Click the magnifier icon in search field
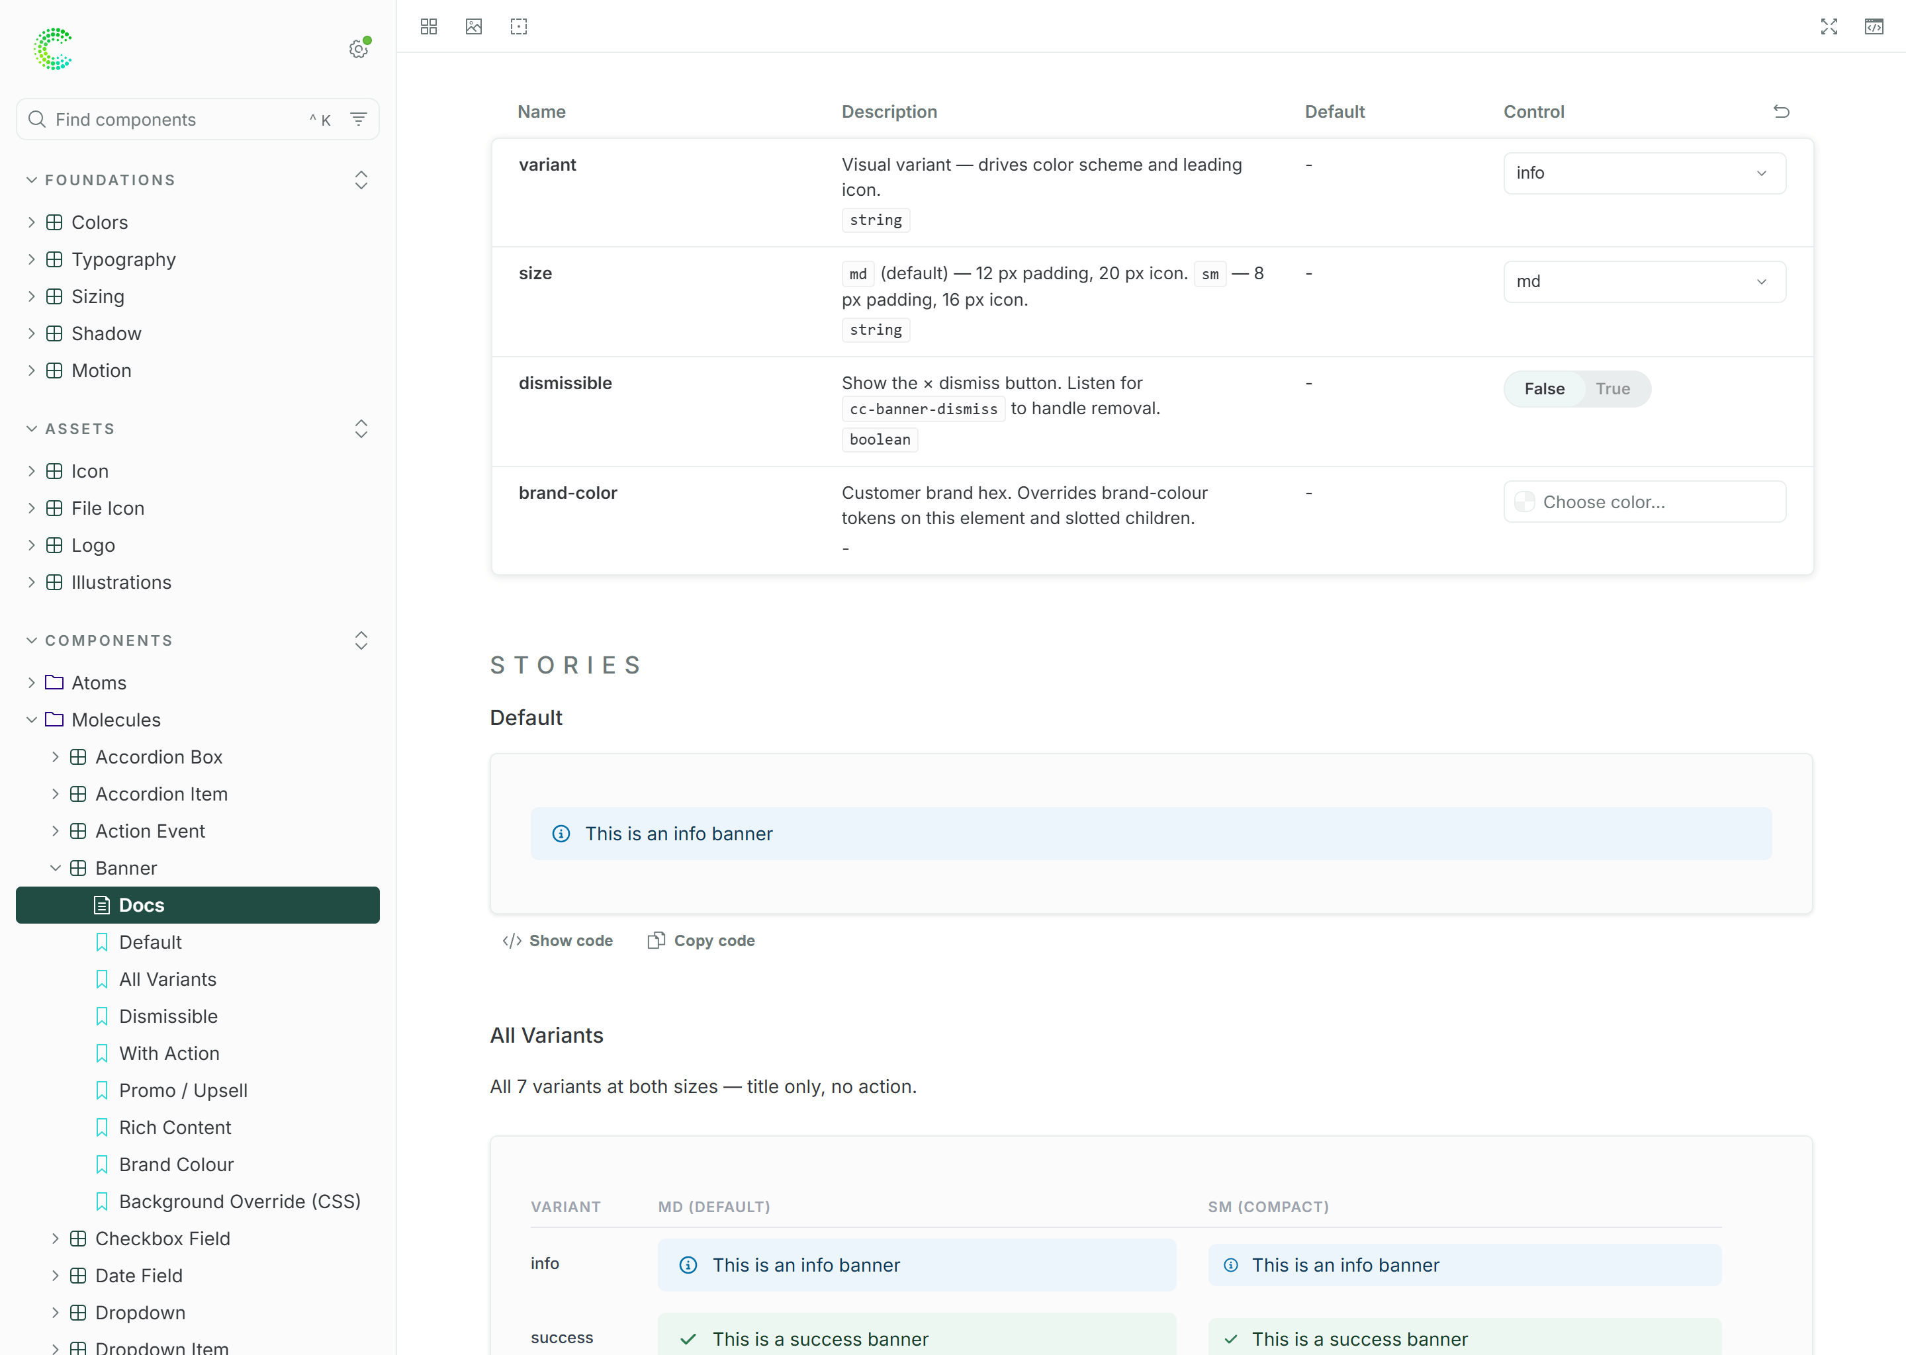Viewport: 1906px width, 1355px height. pyautogui.click(x=36, y=119)
